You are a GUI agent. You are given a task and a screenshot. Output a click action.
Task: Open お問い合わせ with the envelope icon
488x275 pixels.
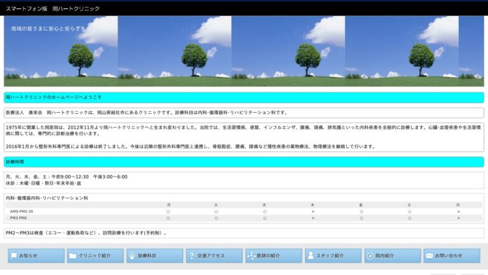(452, 256)
